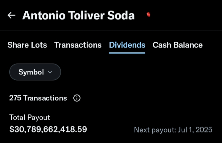This screenshot has width=222, height=143.
Task: Click the Antonio Toliver Soda title
Action: click(78, 15)
